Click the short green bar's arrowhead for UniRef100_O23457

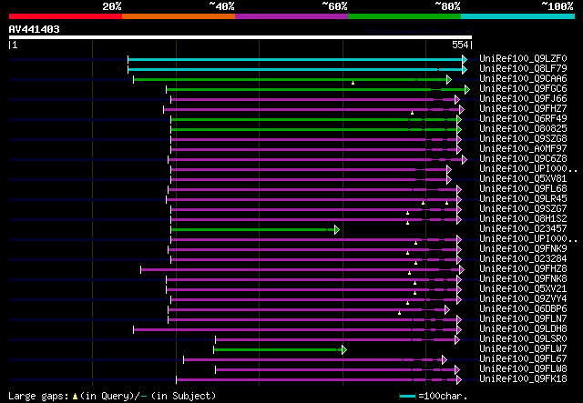[x=336, y=229]
